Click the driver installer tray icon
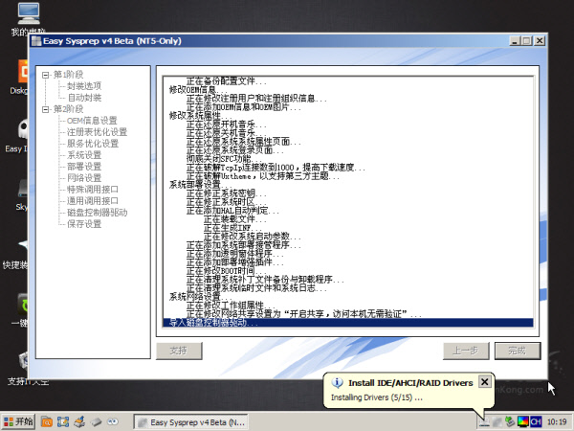 (484, 421)
